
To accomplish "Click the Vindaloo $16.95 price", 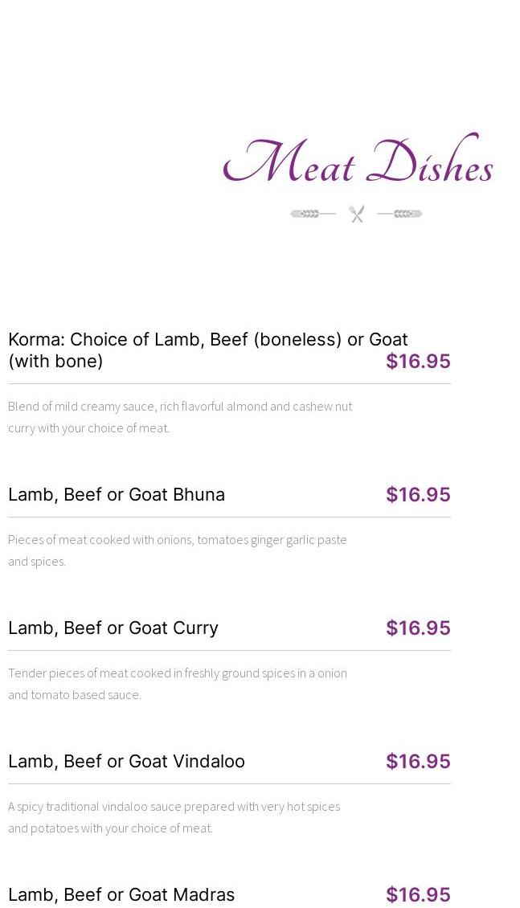I will pos(418,761).
